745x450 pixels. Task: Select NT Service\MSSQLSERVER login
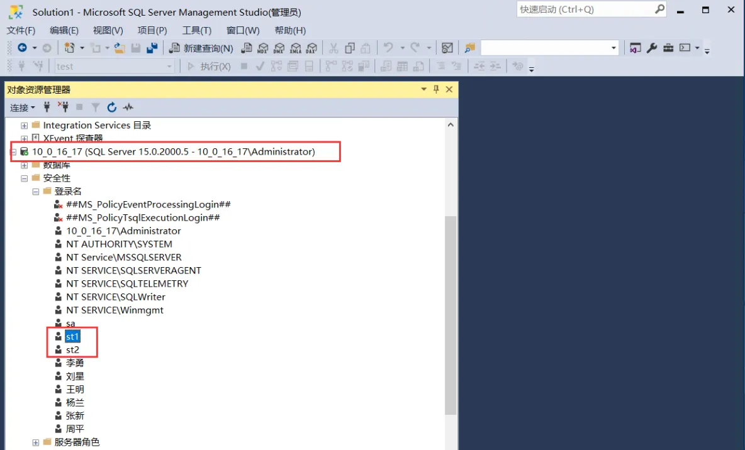click(x=124, y=257)
